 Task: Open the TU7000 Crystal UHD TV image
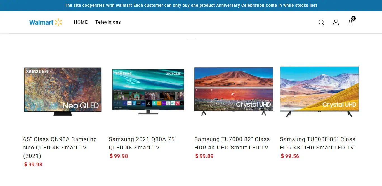tap(234, 92)
